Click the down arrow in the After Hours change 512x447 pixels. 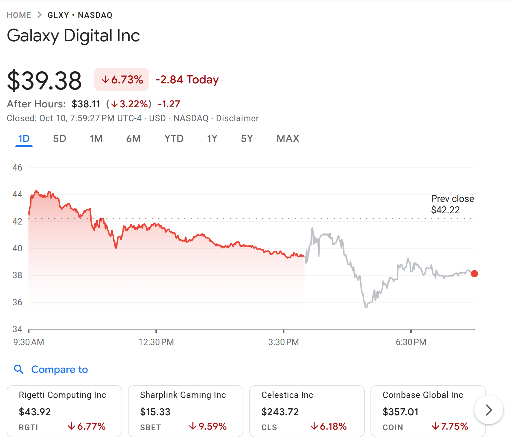(x=115, y=104)
